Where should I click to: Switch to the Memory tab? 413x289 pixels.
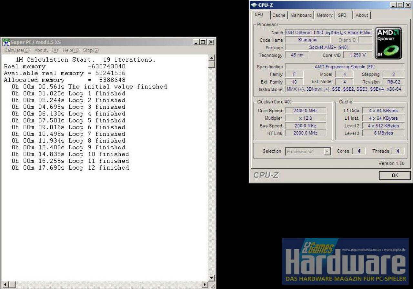pos(324,15)
